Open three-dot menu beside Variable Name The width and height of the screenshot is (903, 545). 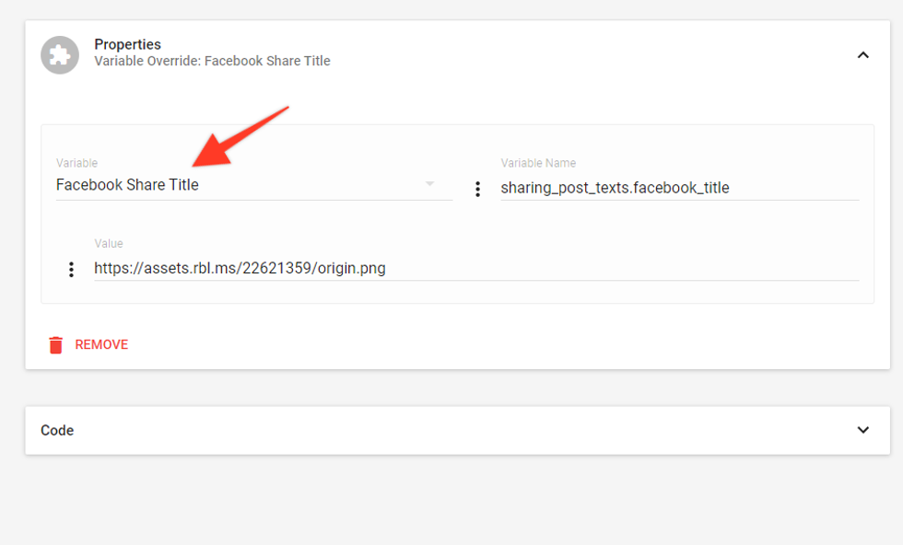coord(477,189)
